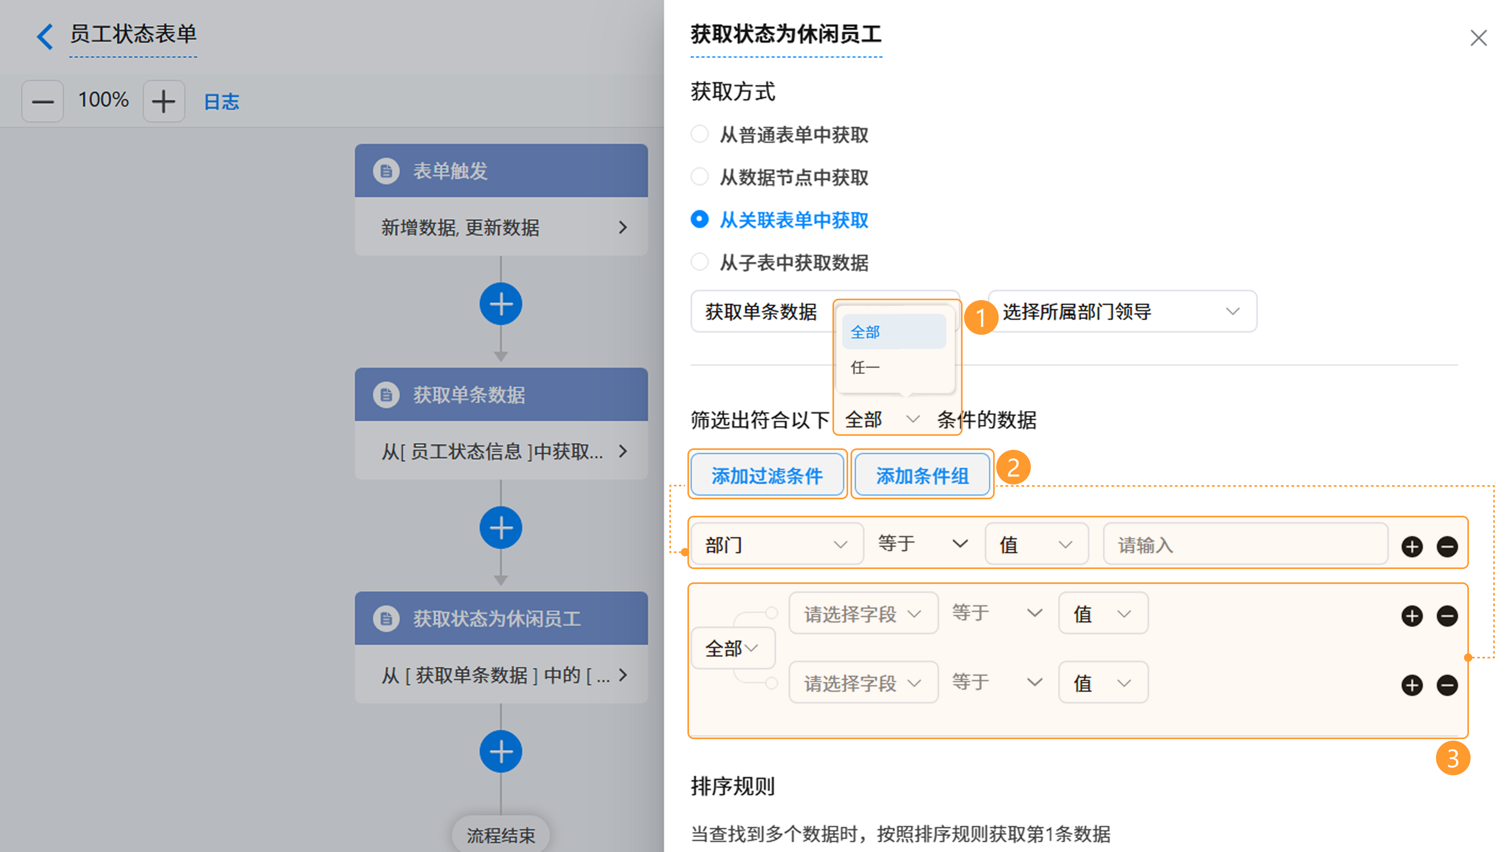Click the 获取单条数据 node header
Screen dimensions: 1505x852
(501, 394)
